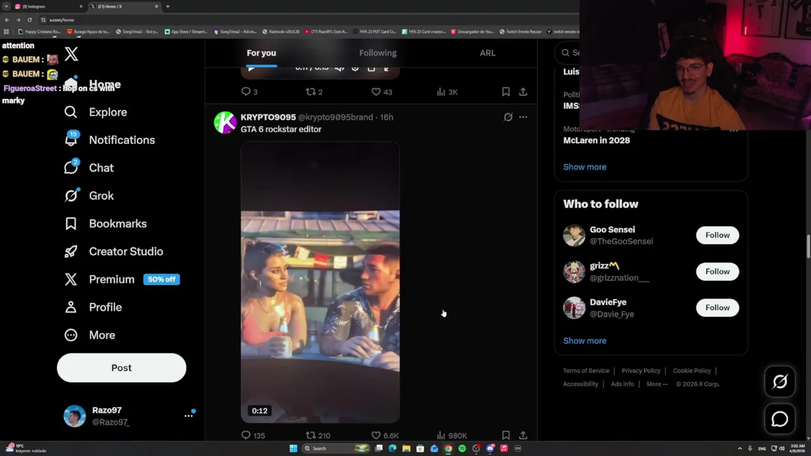Open the Terms of Service link
The image size is (811, 456).
click(586, 370)
